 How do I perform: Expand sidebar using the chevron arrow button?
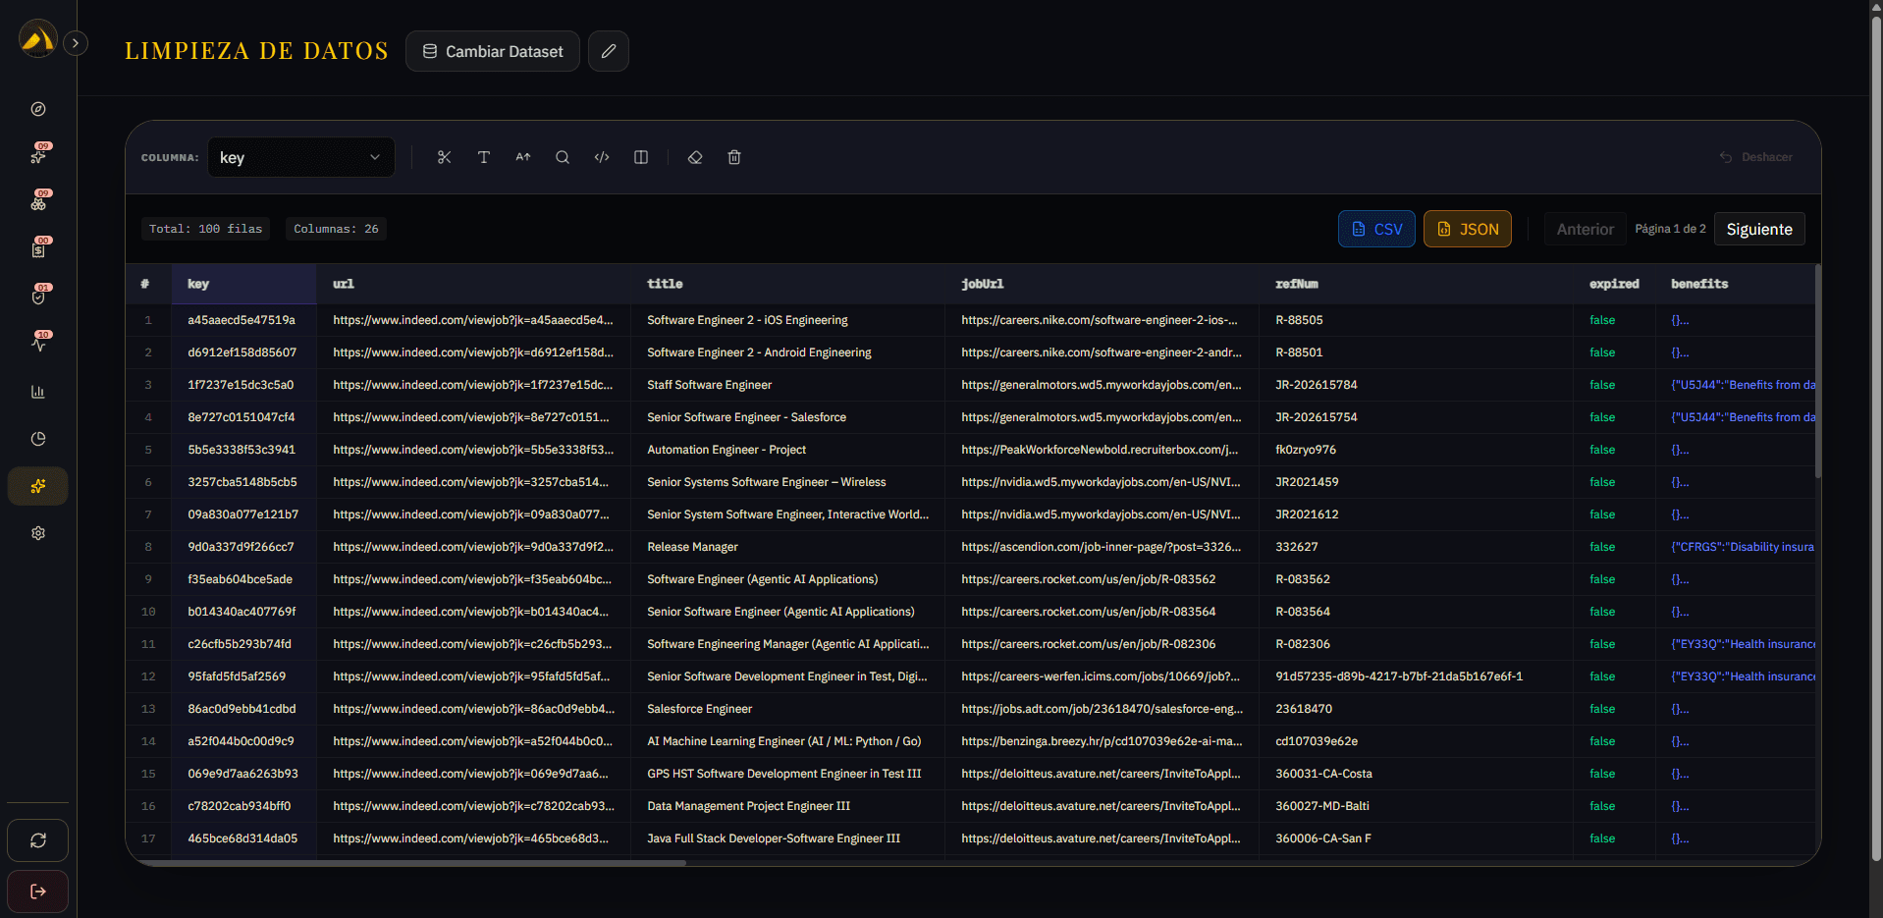76,43
